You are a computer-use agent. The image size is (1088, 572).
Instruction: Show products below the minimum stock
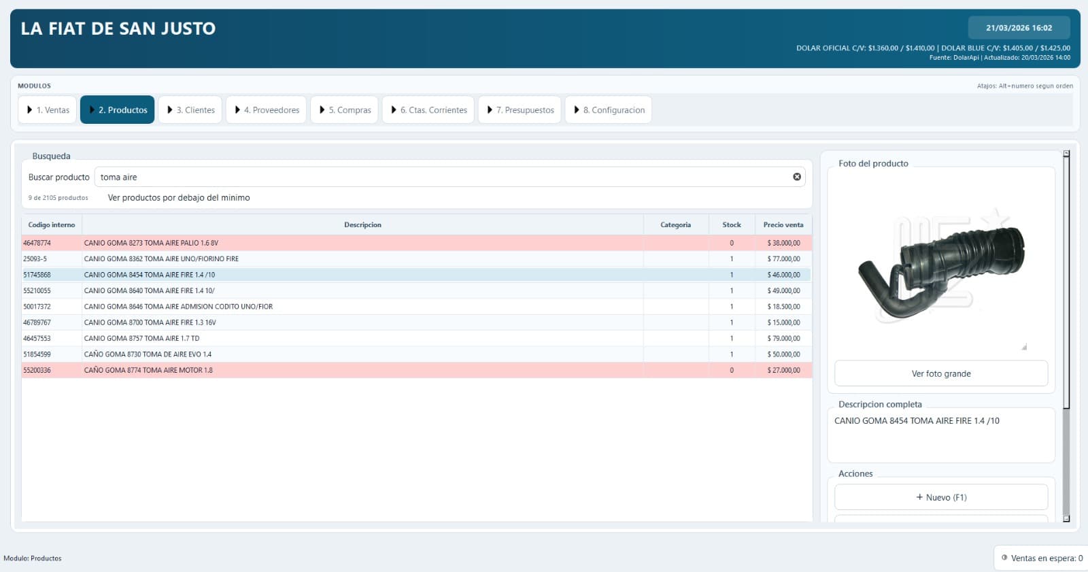click(179, 198)
